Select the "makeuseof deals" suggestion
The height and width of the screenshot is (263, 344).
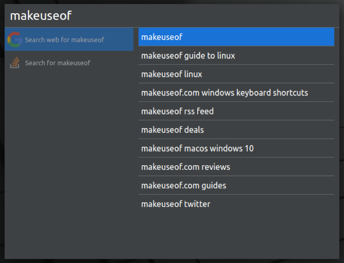click(172, 130)
